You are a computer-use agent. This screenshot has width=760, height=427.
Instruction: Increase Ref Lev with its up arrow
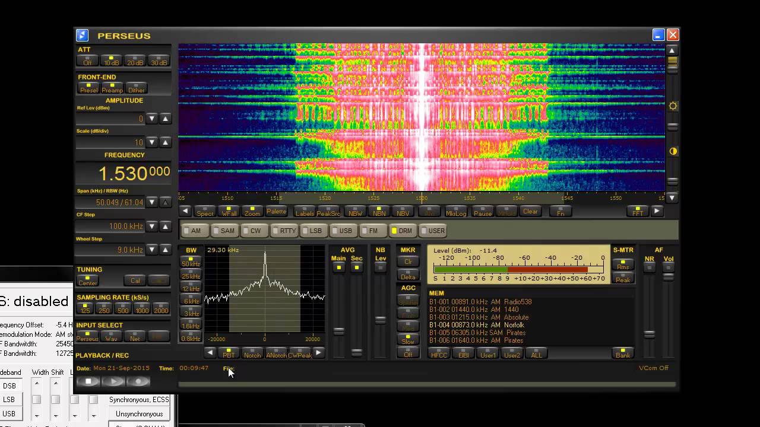point(166,119)
